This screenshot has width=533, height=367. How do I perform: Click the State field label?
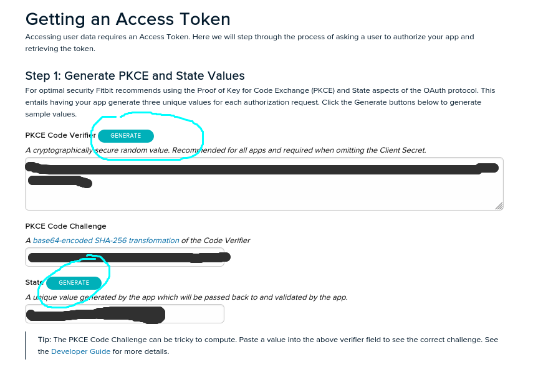click(x=34, y=283)
